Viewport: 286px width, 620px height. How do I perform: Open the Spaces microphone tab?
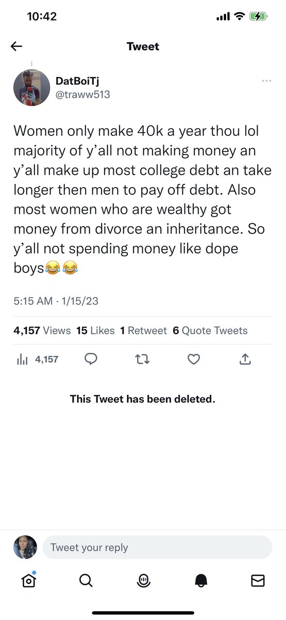143,581
